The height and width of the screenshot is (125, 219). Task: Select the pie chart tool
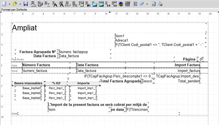[121, 4]
